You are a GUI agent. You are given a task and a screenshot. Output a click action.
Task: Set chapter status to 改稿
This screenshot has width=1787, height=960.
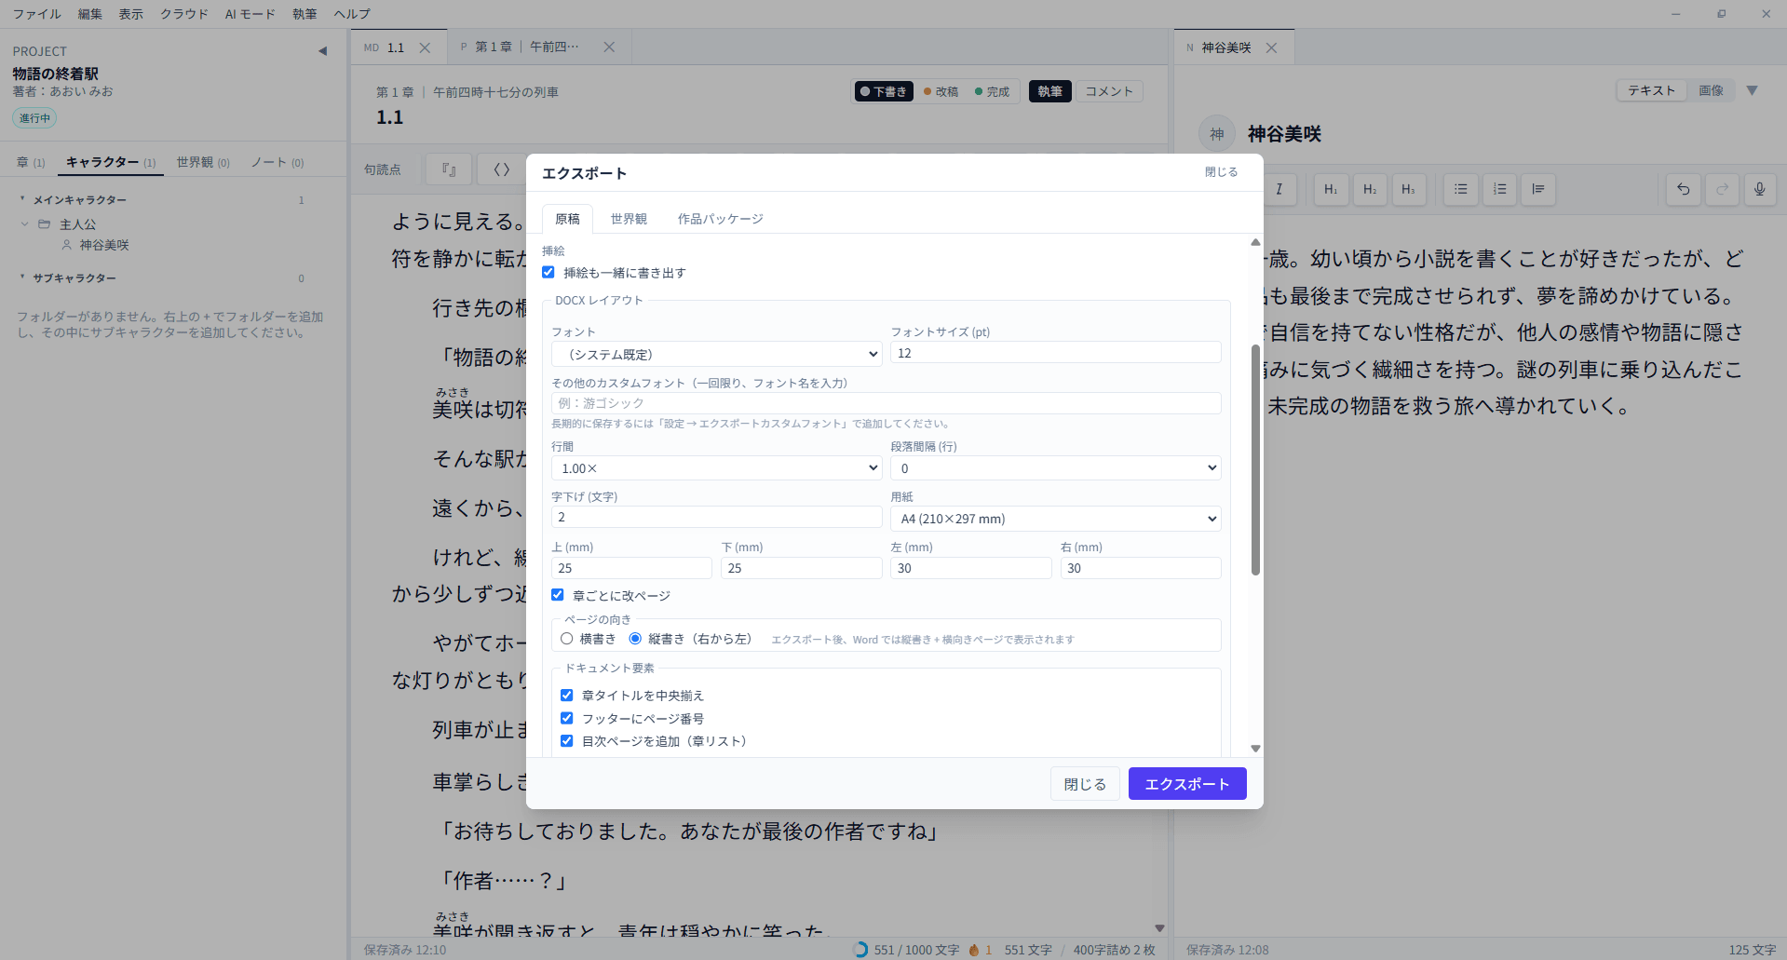[x=941, y=91]
